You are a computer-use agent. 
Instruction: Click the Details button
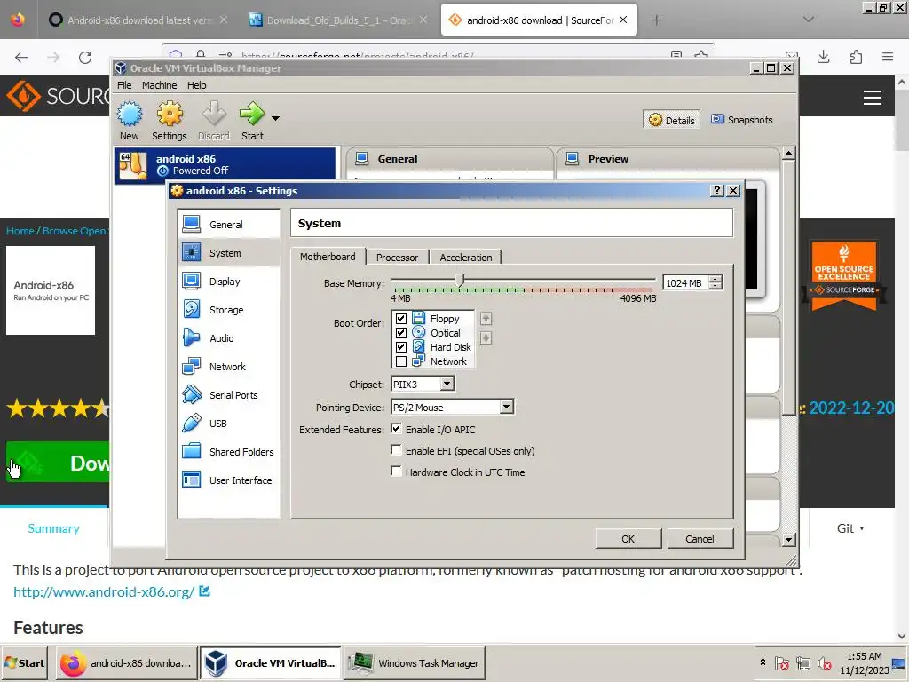tap(671, 120)
